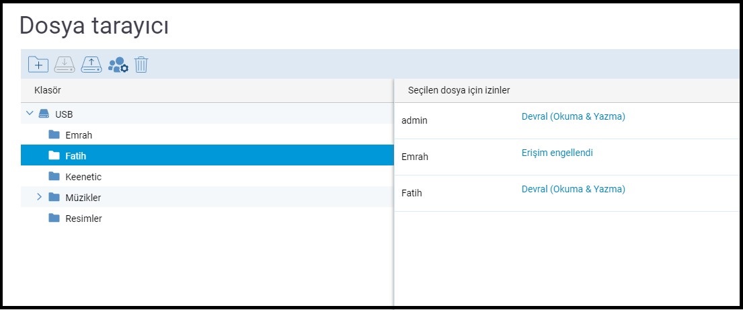Collapse the USB drive tree node
The width and height of the screenshot is (743, 310).
29,114
